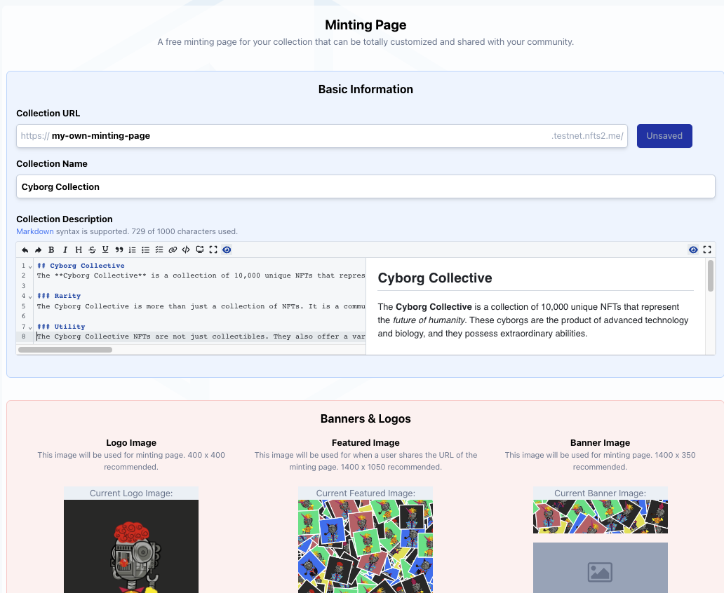Screen dimensions: 724x593
Task: Click the Unsaved button
Action: (664, 136)
